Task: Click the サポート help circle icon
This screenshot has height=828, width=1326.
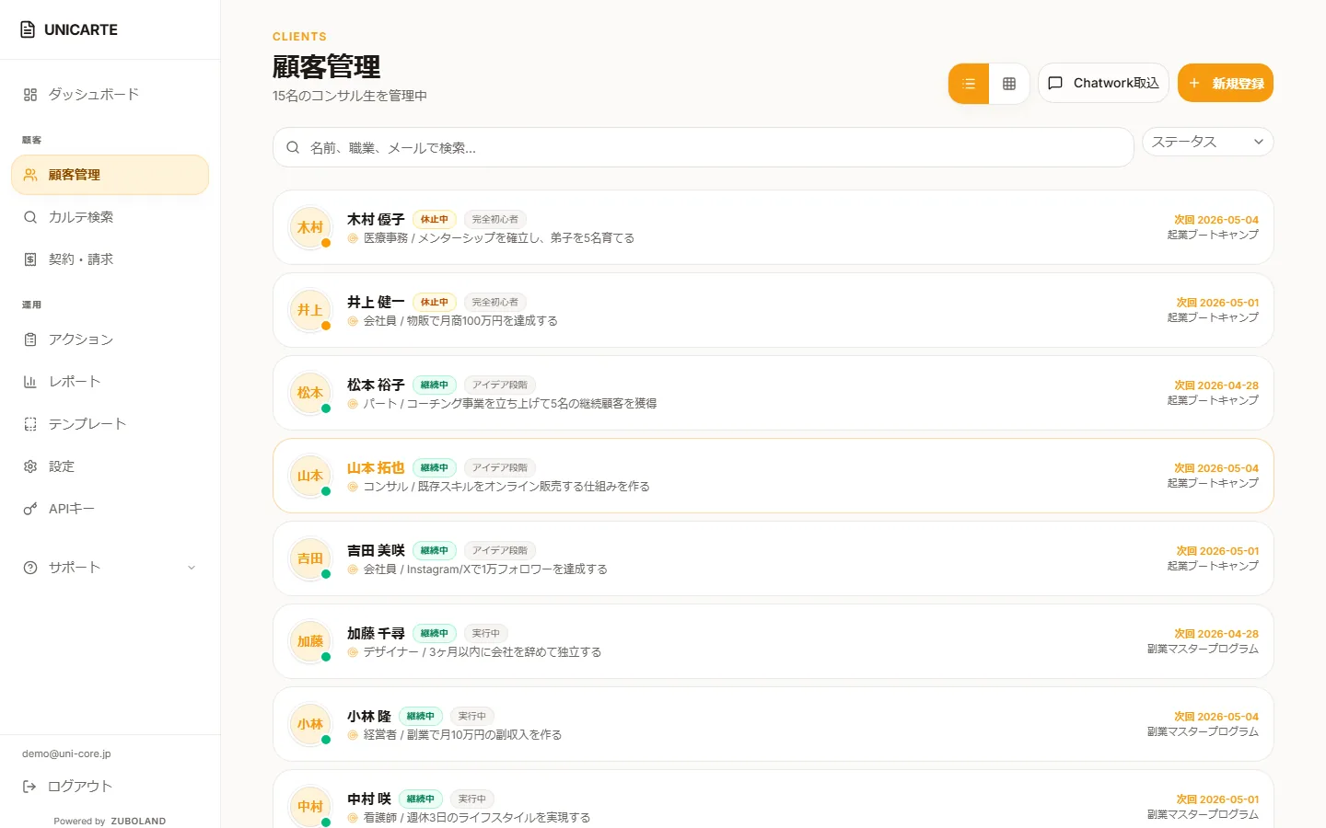Action: point(30,568)
